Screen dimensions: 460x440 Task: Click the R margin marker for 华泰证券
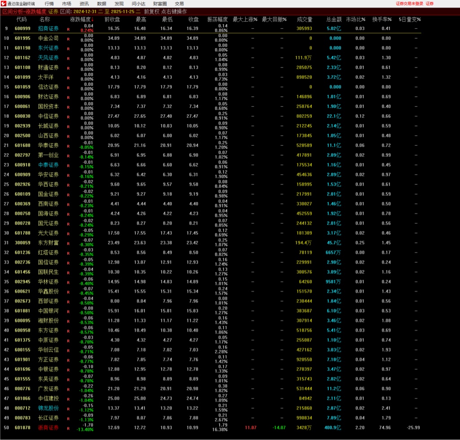68,146
